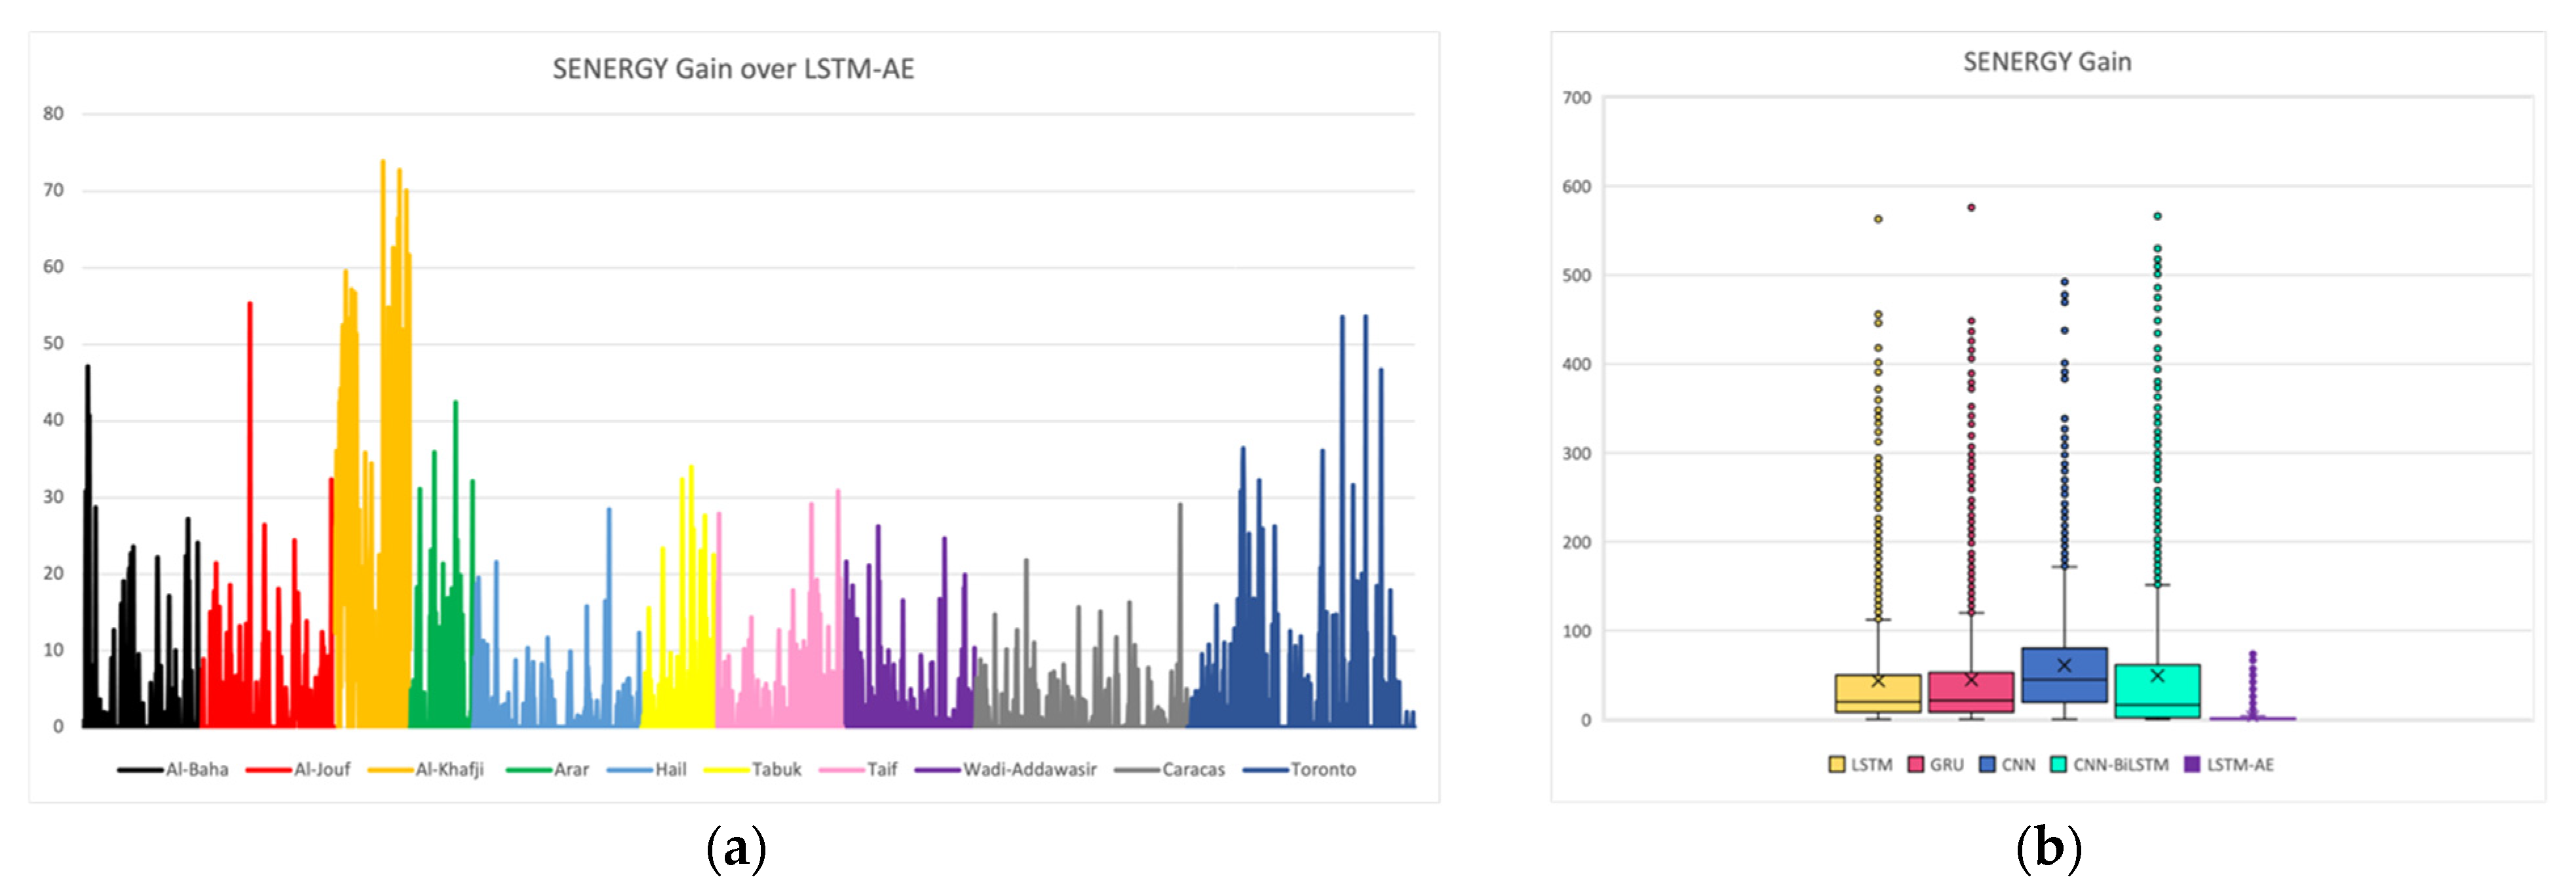The image size is (2576, 894).
Task: Click the blue CNN legend square
Action: [1988, 765]
